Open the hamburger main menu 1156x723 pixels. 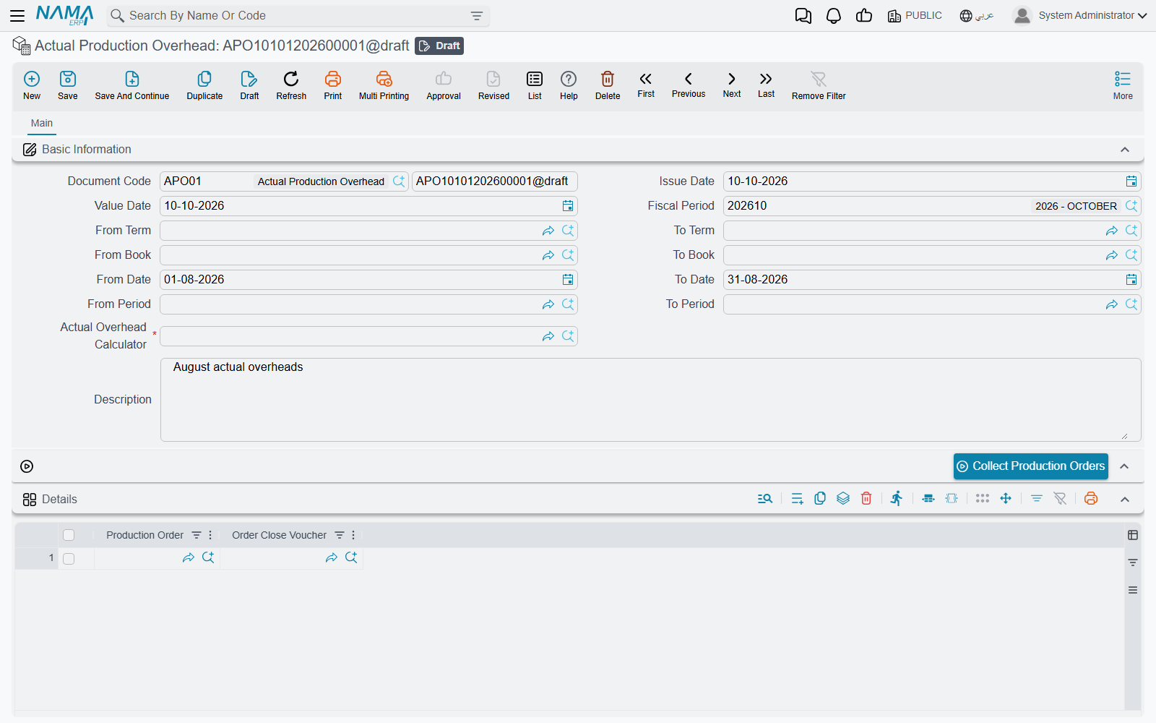(17, 16)
